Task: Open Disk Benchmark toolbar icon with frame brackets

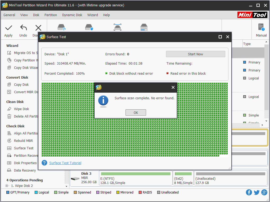Action: [118, 27]
